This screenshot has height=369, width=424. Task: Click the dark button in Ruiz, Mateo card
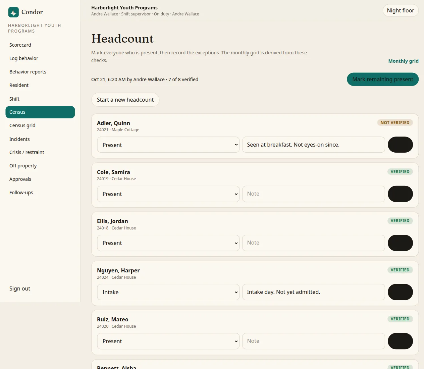pos(400,341)
